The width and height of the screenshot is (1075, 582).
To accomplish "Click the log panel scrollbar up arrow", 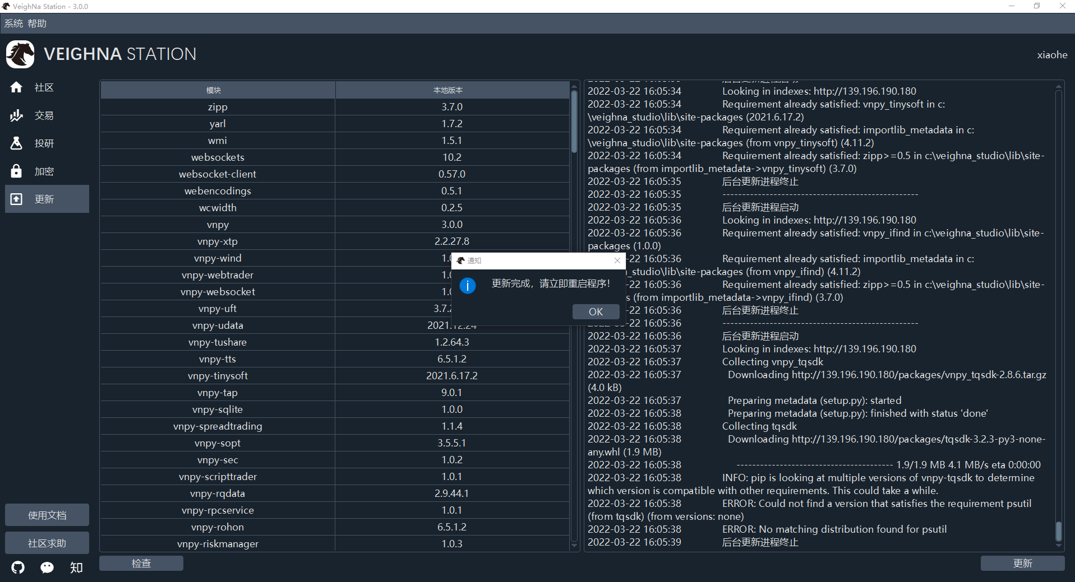I will tap(1059, 87).
